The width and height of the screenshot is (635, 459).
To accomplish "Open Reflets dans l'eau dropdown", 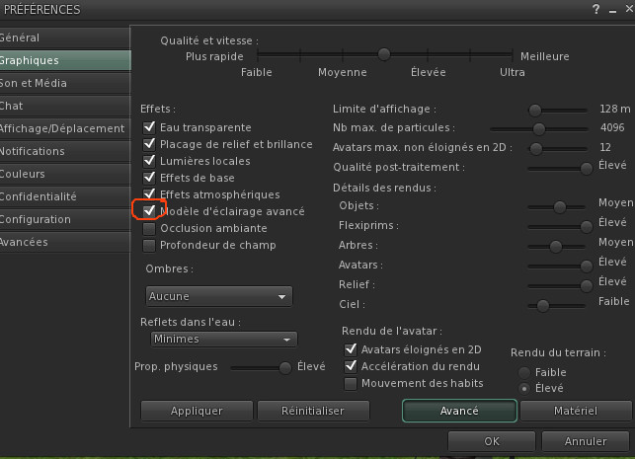I will [224, 340].
